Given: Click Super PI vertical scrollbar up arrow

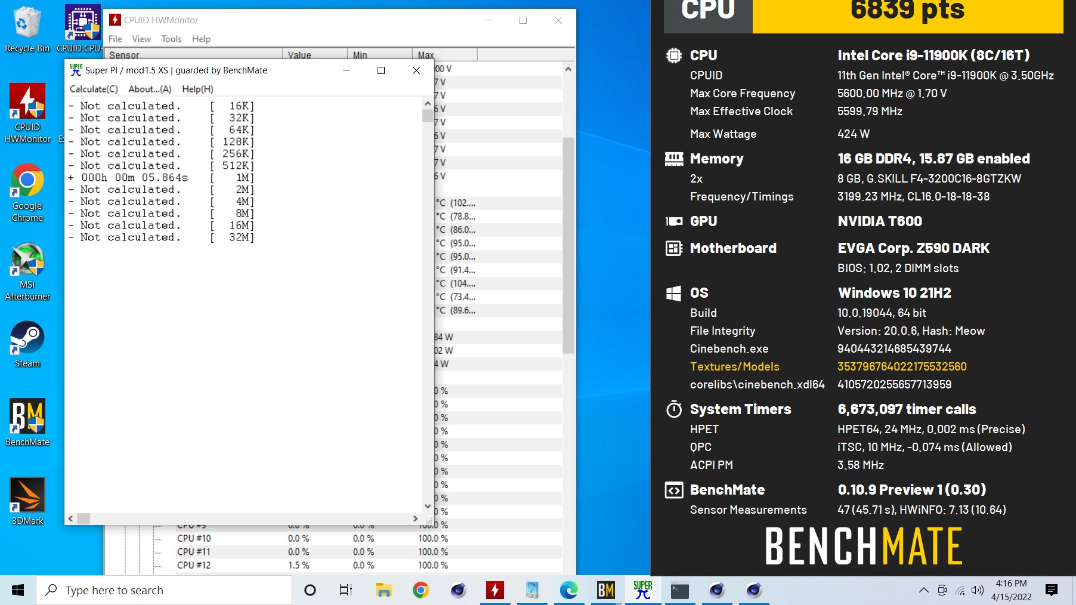Looking at the screenshot, I should pyautogui.click(x=428, y=103).
